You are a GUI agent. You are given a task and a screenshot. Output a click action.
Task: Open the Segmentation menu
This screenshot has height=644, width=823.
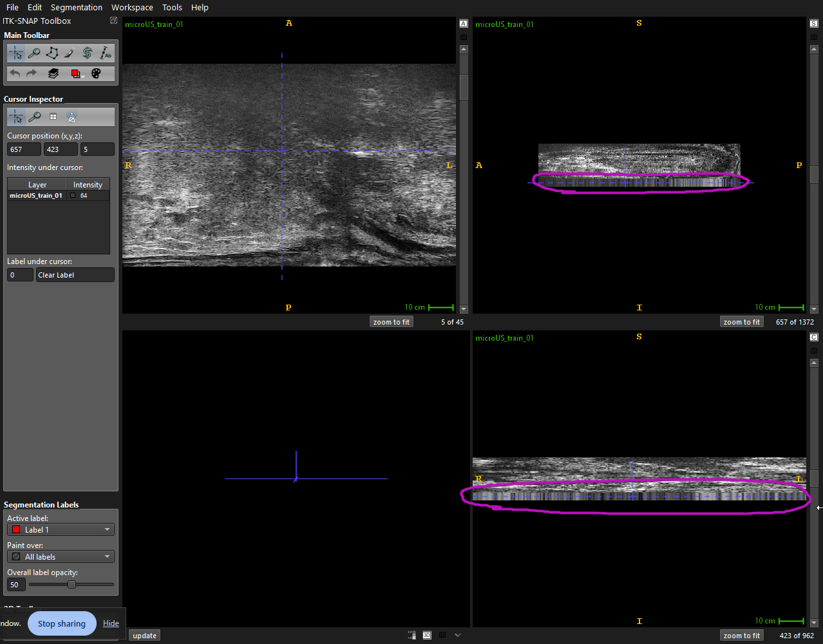click(76, 8)
